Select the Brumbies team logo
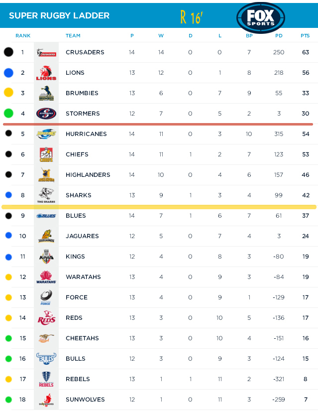 46,93
